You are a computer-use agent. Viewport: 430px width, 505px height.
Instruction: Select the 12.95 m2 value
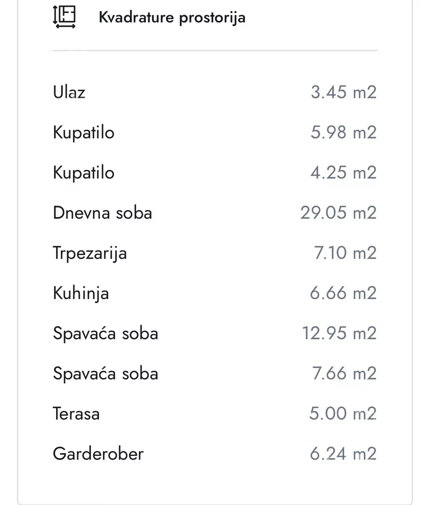coord(339,333)
